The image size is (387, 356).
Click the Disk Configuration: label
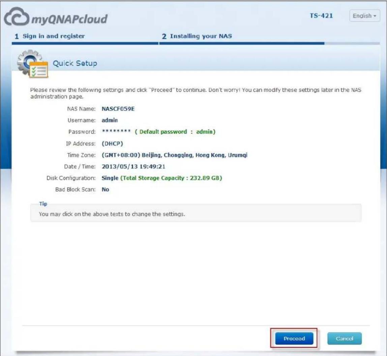coord(71,178)
